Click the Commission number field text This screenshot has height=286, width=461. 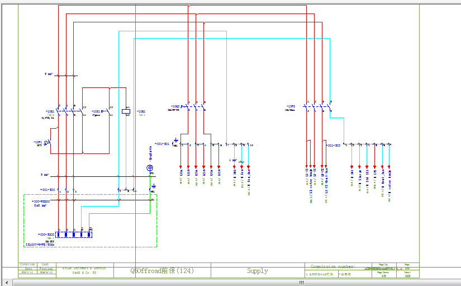pos(333,266)
